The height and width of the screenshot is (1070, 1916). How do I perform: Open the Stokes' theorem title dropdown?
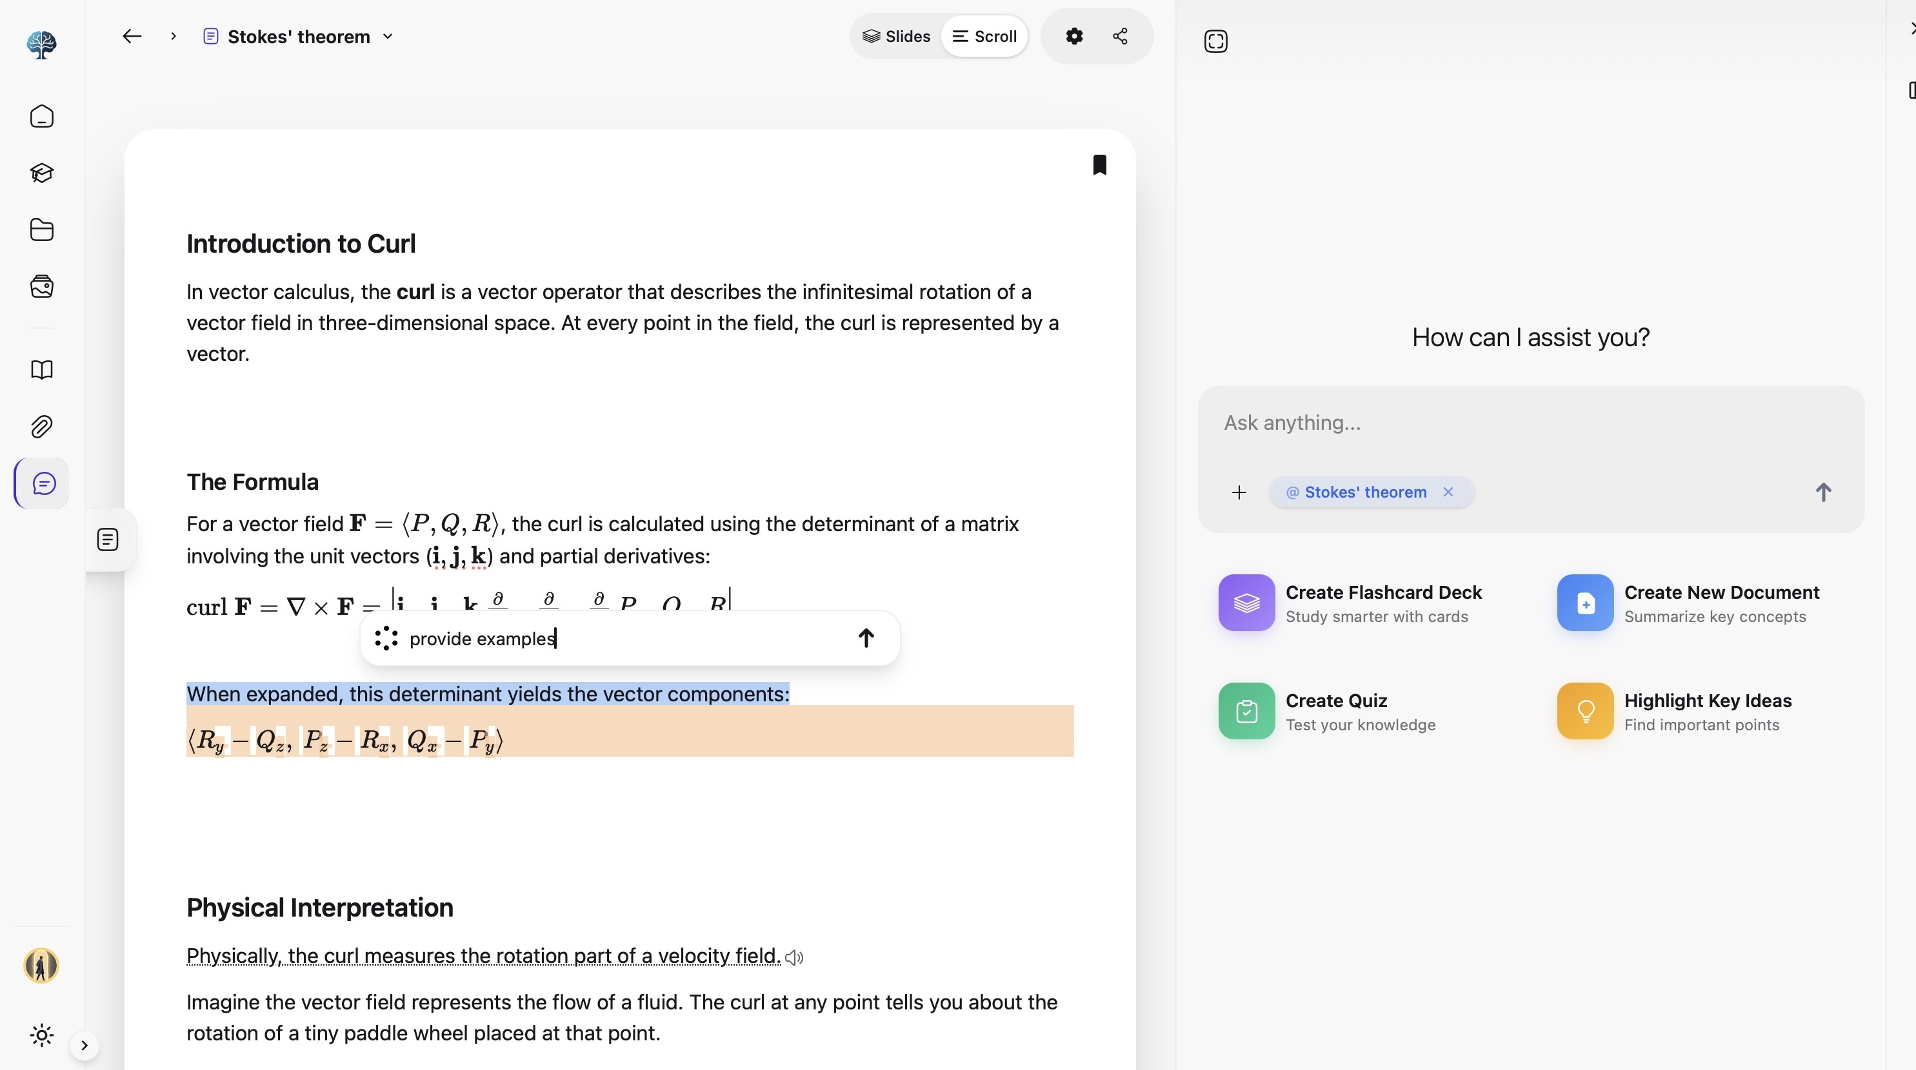(387, 35)
